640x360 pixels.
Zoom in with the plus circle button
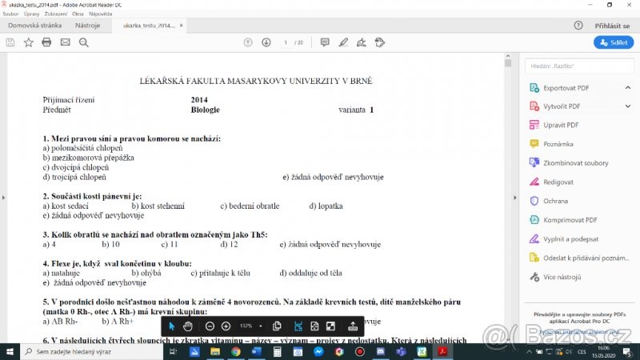pos(226,326)
